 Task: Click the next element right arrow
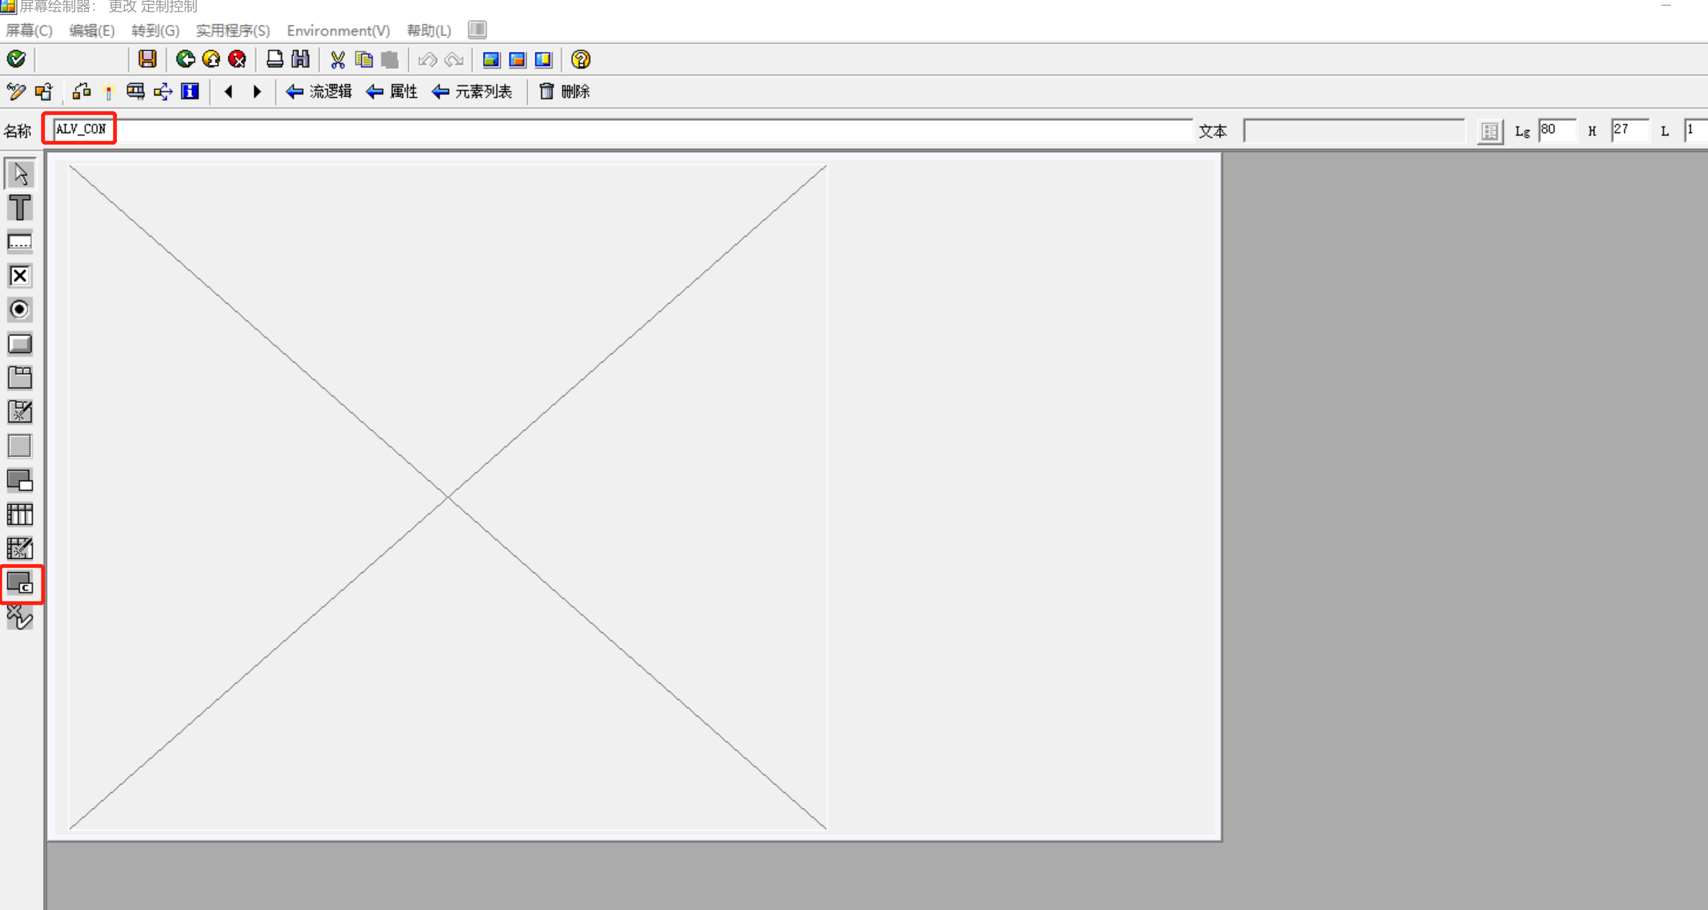[257, 91]
